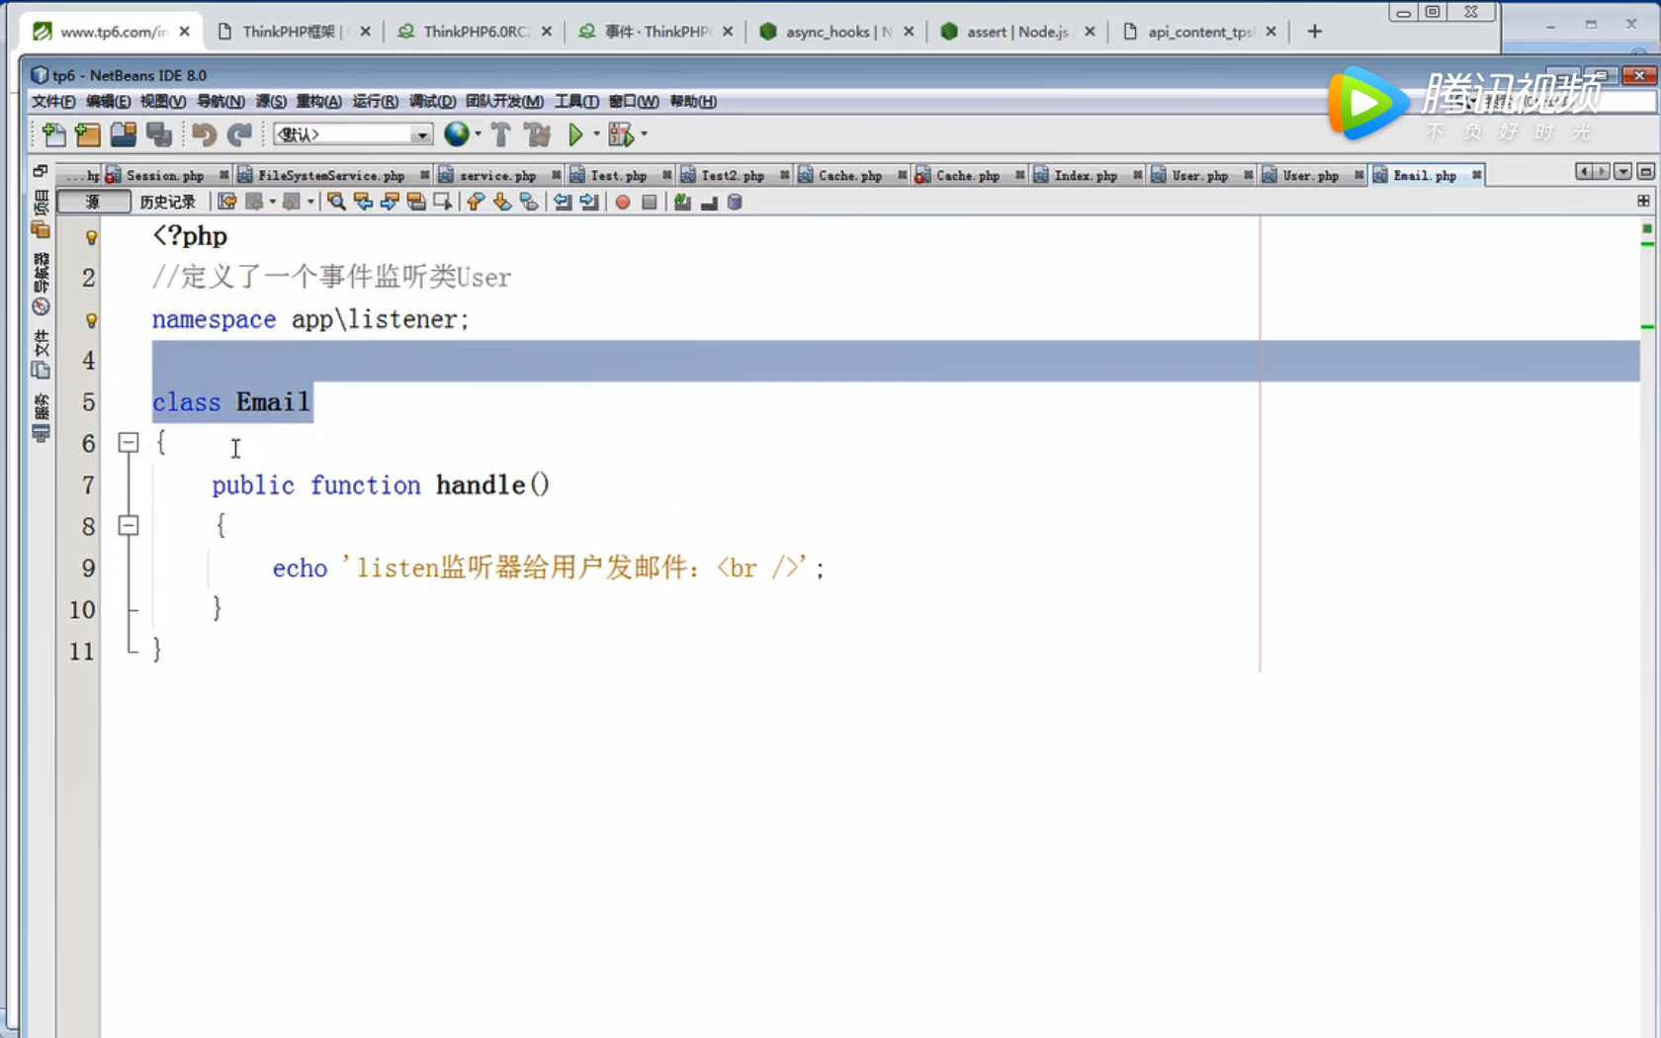This screenshot has height=1038, width=1661.
Task: Open the 团队开发(M) menu
Action: (504, 101)
